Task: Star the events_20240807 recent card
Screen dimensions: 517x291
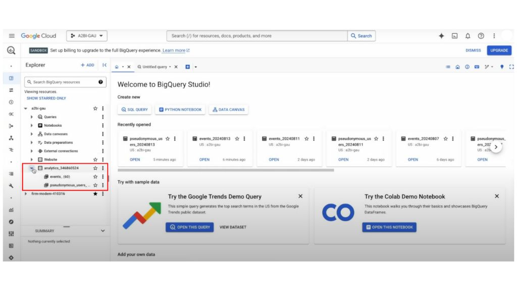Action: 446,139
